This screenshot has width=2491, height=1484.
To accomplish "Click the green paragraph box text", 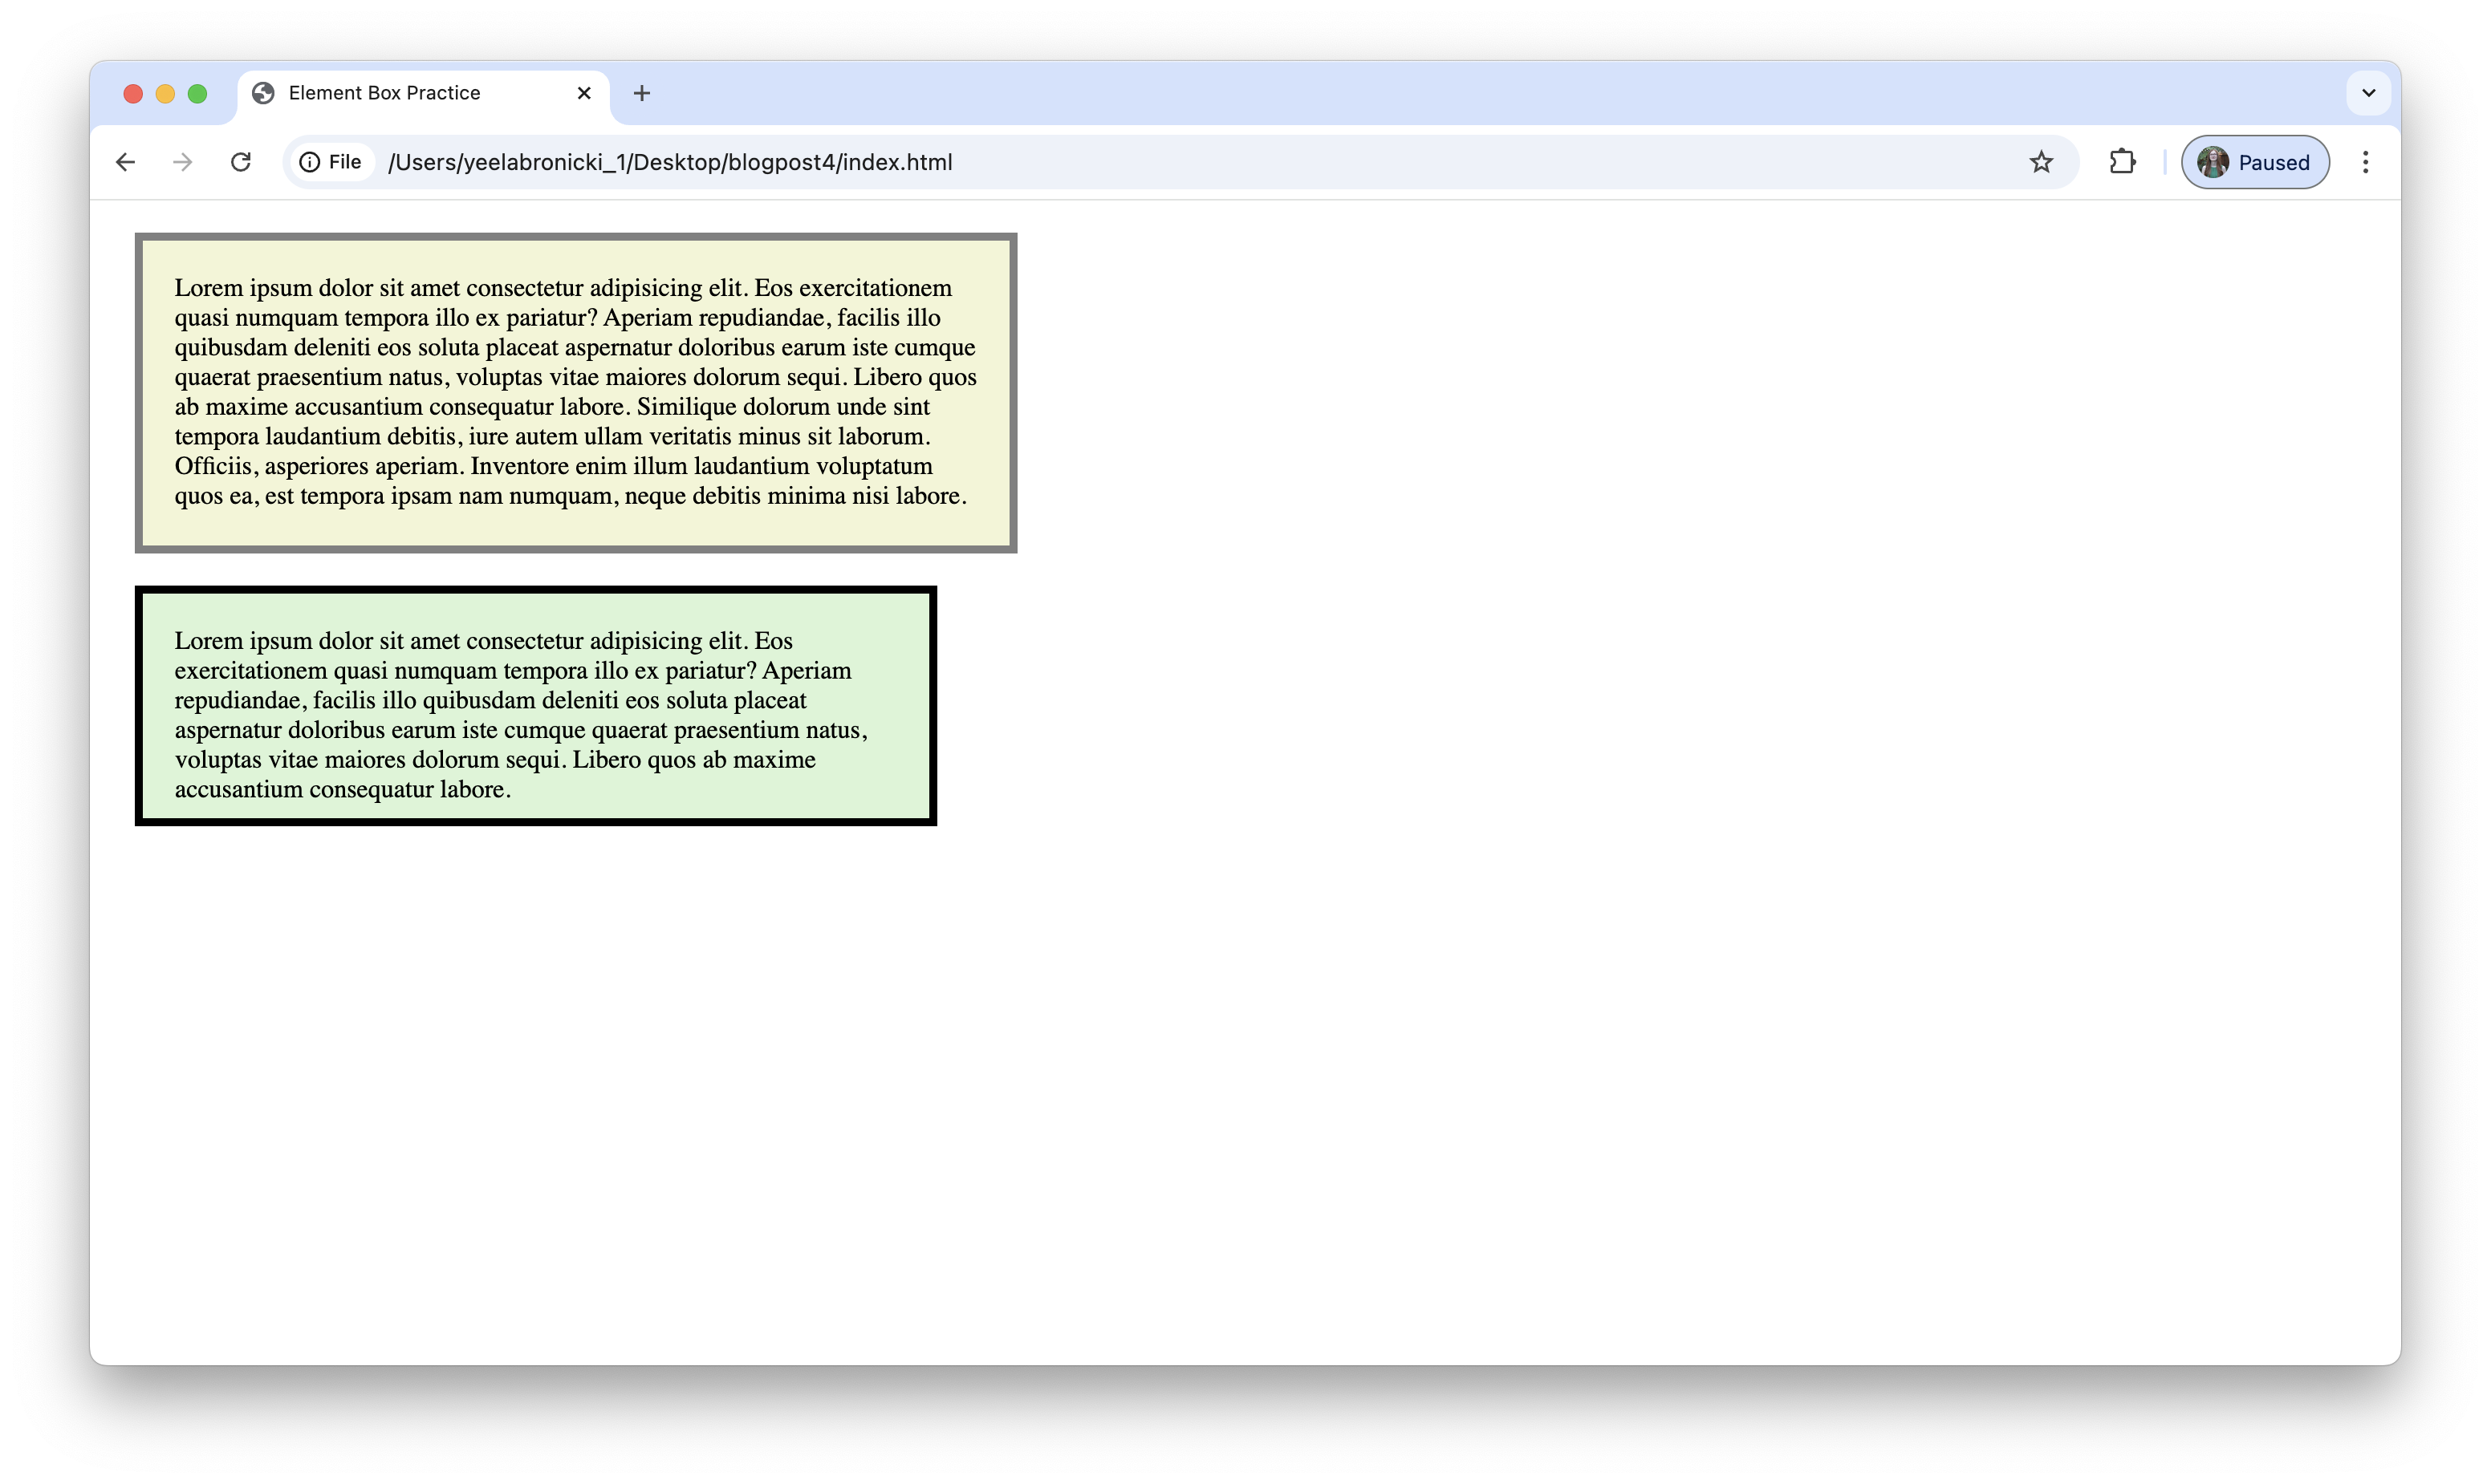I will (x=520, y=714).
